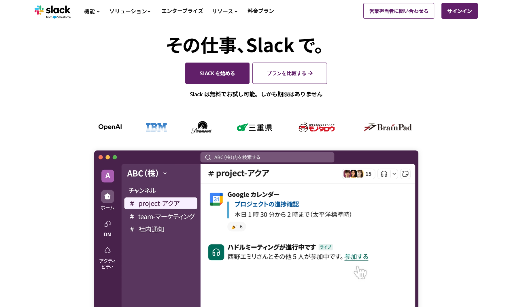The height and width of the screenshot is (307, 510).
Task: Click チャンネル section heading
Action: click(142, 191)
